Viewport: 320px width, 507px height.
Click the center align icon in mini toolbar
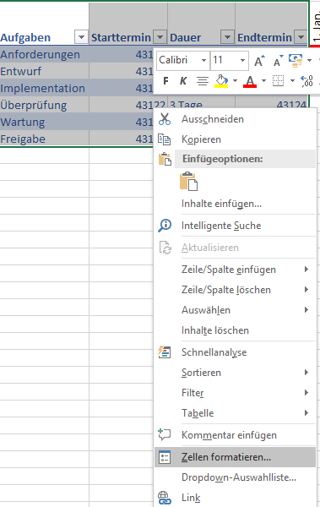click(x=203, y=81)
